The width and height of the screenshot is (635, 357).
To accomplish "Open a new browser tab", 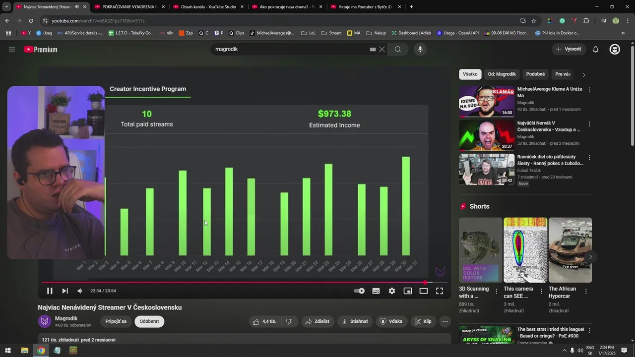I will (x=411, y=7).
